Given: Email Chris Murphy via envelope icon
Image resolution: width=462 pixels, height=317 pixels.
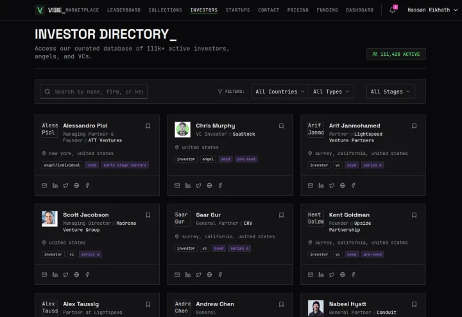Looking at the screenshot, I should [177, 185].
